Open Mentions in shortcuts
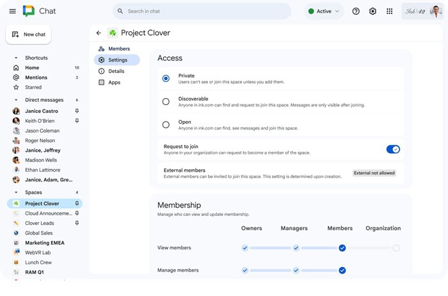448x296 pixels. pos(45,78)
